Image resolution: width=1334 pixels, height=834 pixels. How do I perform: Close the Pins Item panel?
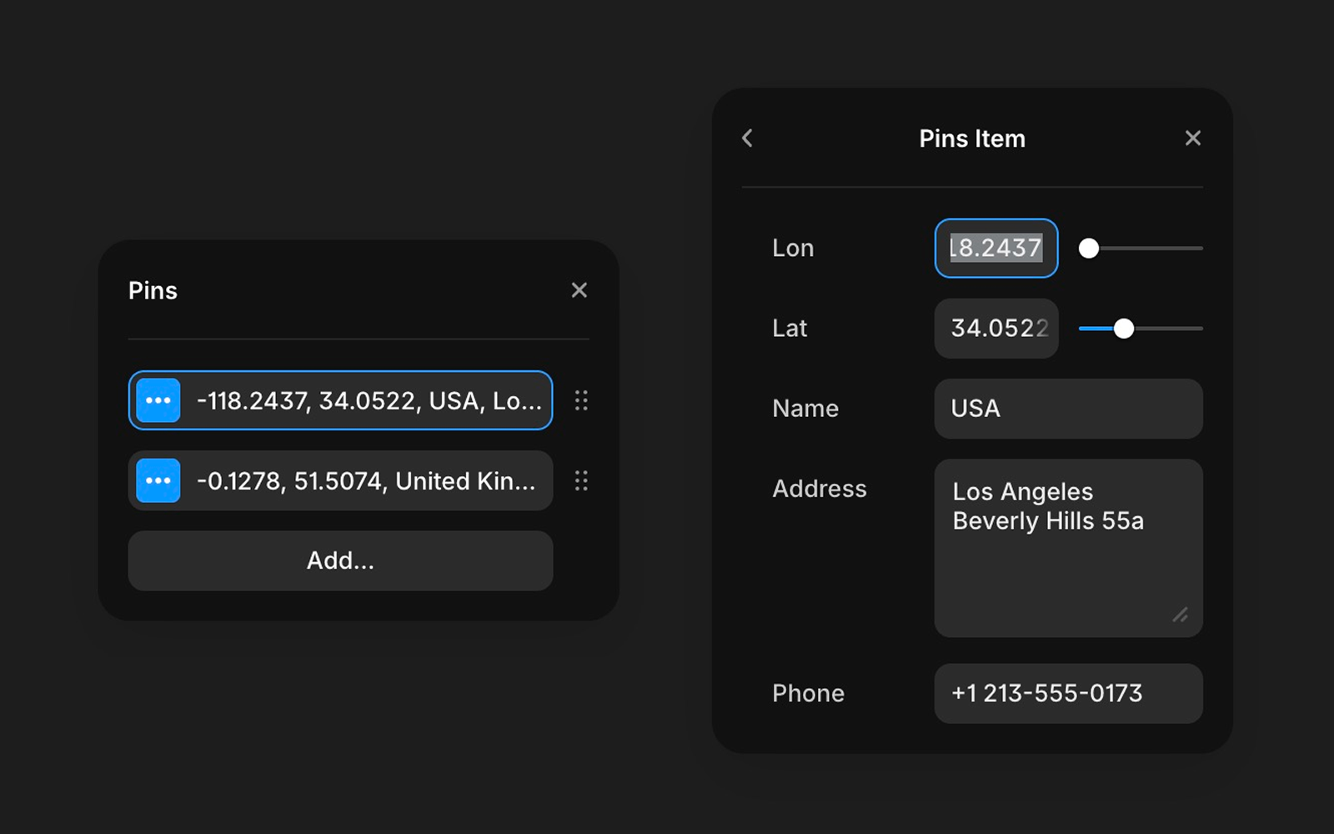pyautogui.click(x=1193, y=138)
